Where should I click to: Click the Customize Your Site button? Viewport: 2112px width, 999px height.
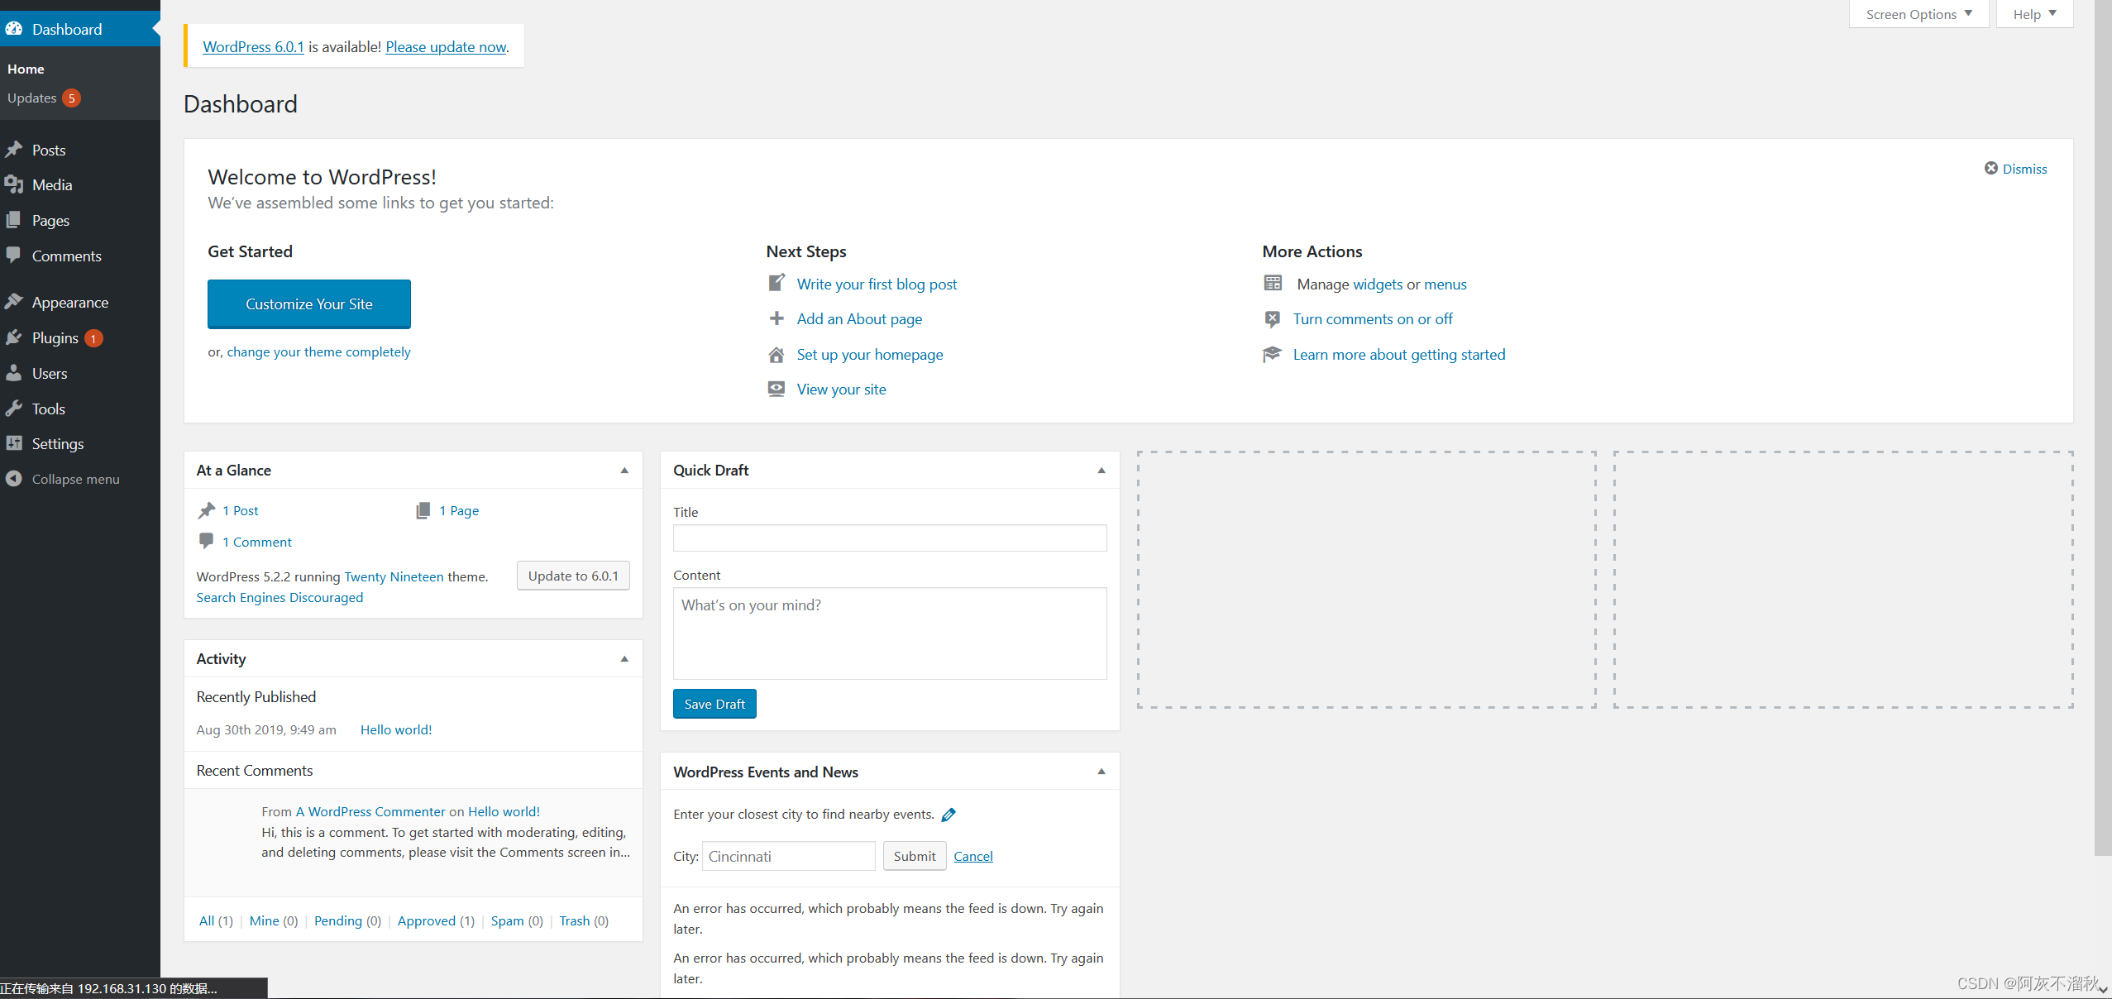(308, 304)
